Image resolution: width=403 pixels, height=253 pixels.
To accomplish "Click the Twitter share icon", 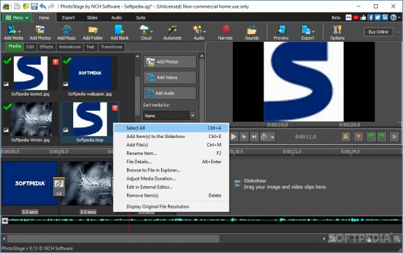I will (x=378, y=17).
